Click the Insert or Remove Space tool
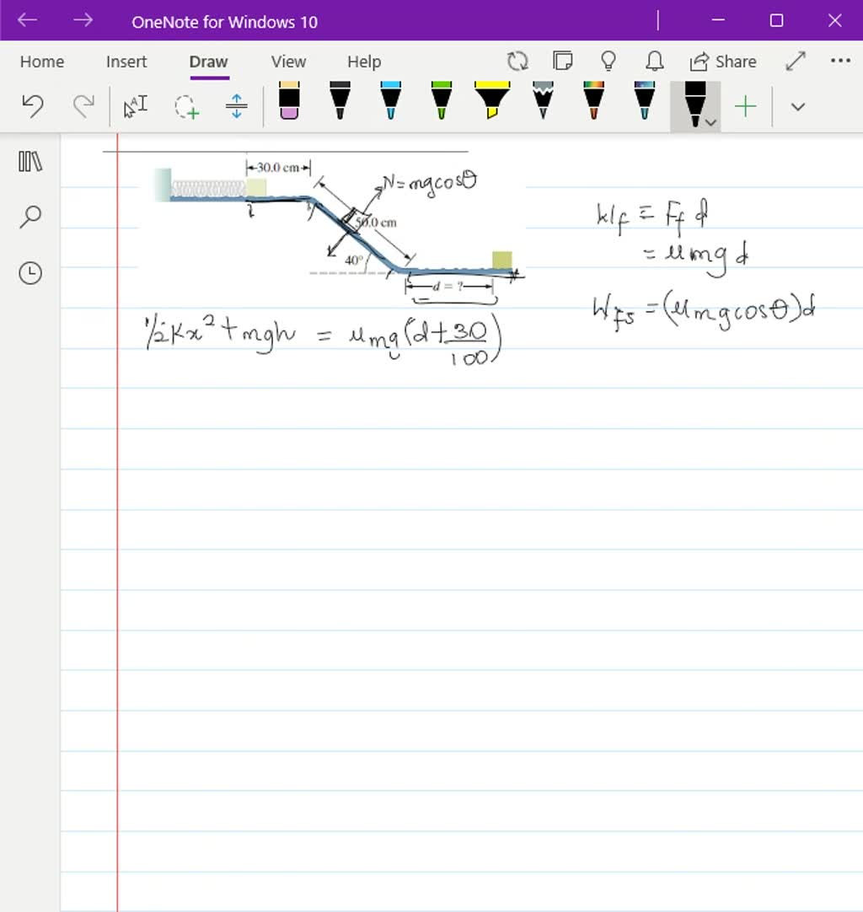The height and width of the screenshot is (912, 863). pyautogui.click(x=236, y=106)
